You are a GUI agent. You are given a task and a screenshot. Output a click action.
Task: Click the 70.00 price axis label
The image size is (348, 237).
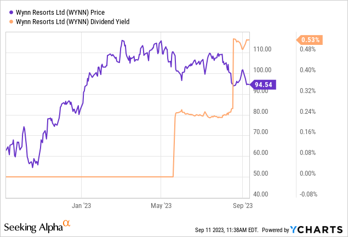263,132
